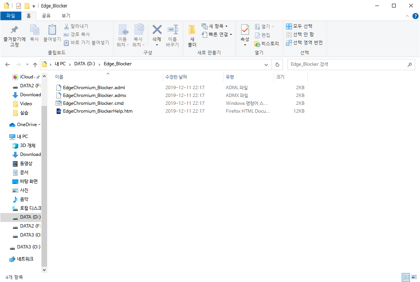Pin folder to Quick Access (즐겨찾기에 고정)
Screen dimensions: 420x282
click(x=15, y=35)
